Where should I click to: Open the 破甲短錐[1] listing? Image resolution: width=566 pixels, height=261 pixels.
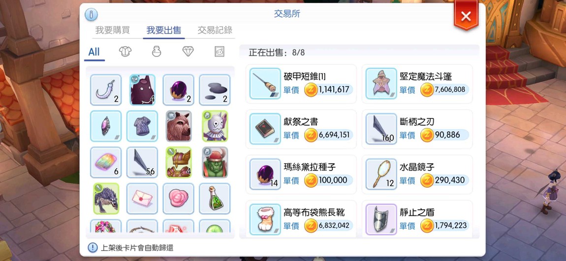pyautogui.click(x=301, y=84)
